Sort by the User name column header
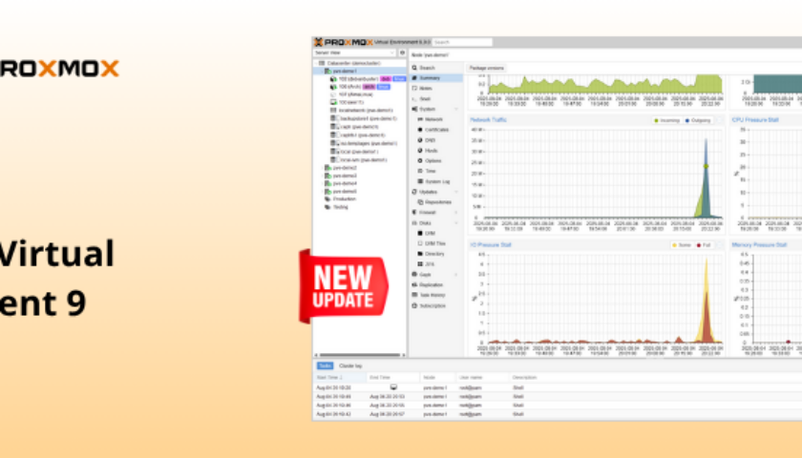The width and height of the screenshot is (802, 458). tap(482, 377)
